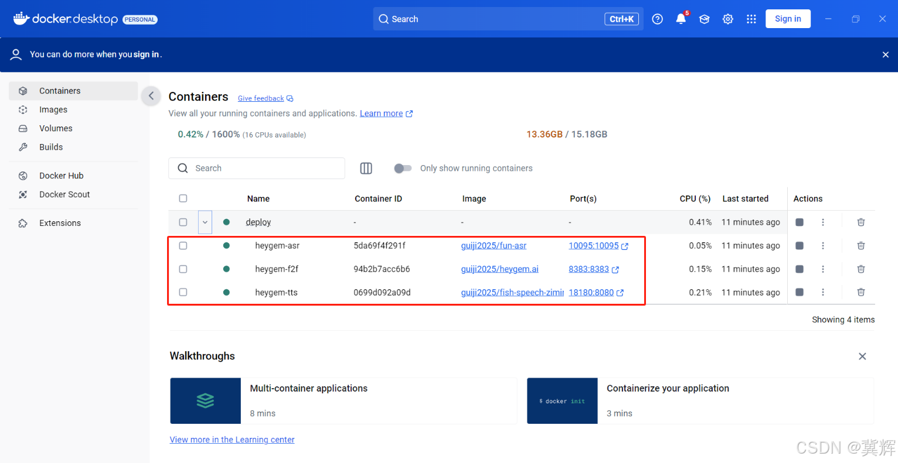Open Containerize your application walkthrough
The width and height of the screenshot is (898, 463).
tap(700, 401)
